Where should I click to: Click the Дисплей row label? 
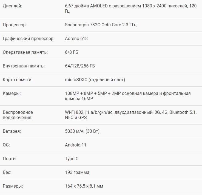(13, 6)
